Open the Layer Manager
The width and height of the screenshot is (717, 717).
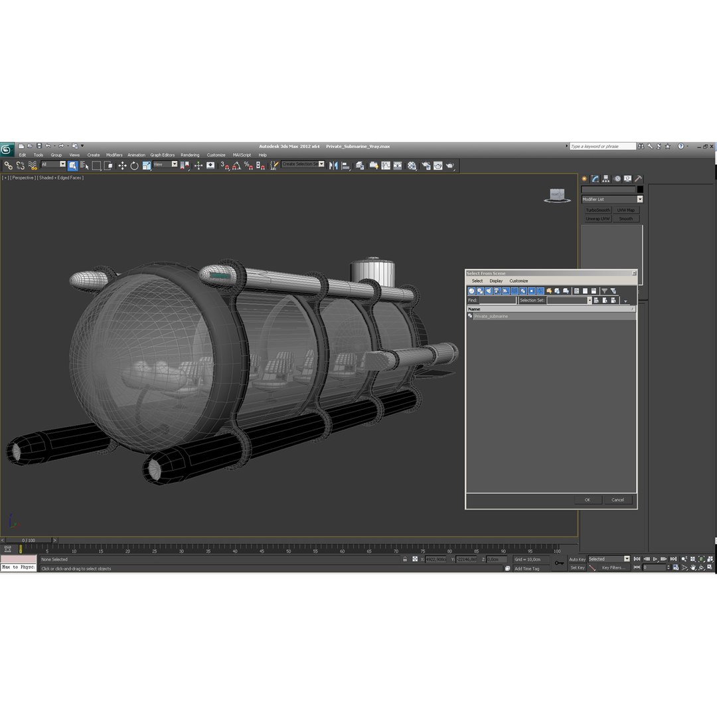coord(360,165)
